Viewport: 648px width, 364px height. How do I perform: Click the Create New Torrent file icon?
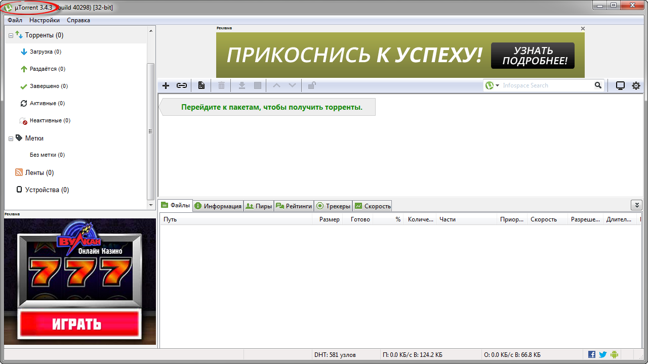pyautogui.click(x=201, y=85)
